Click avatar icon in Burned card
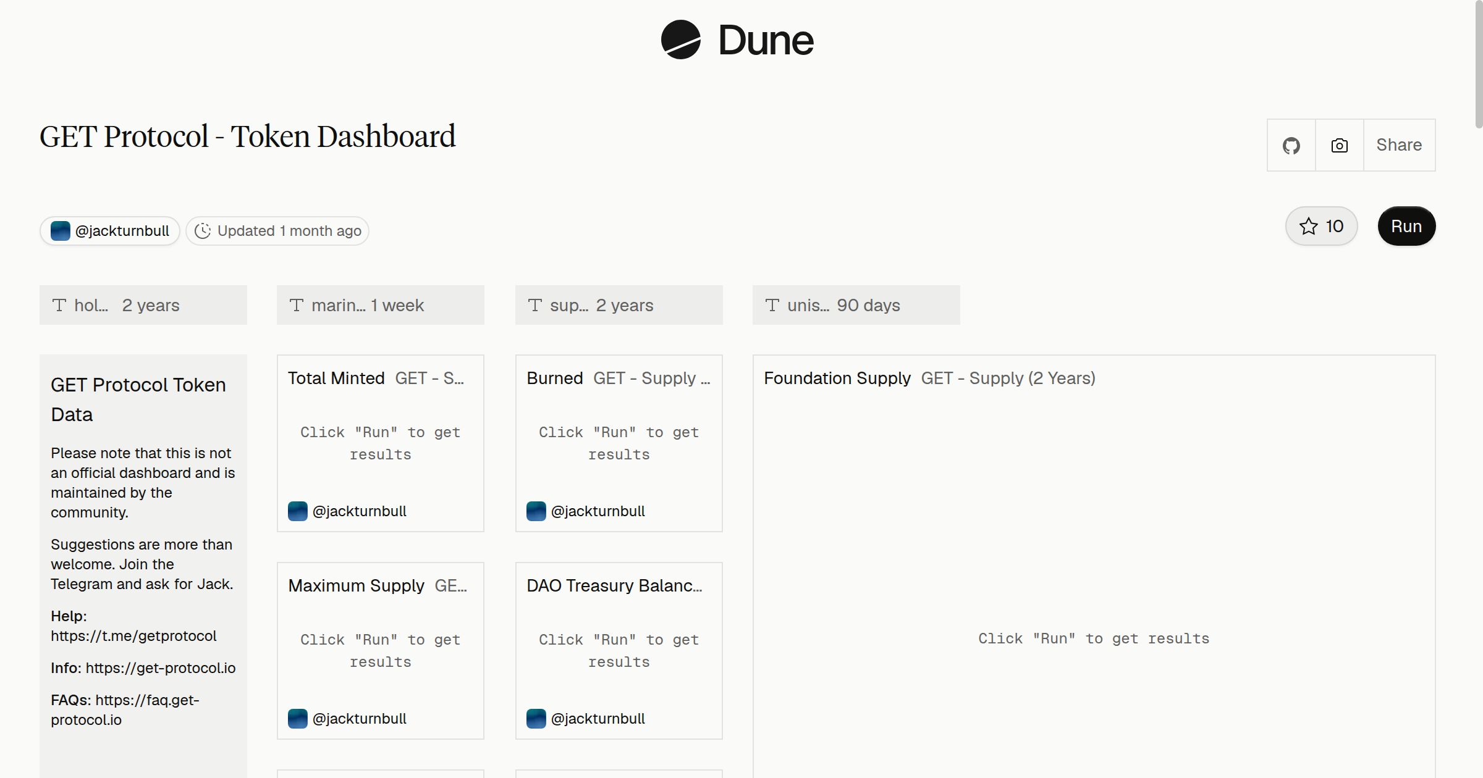 [x=536, y=511]
